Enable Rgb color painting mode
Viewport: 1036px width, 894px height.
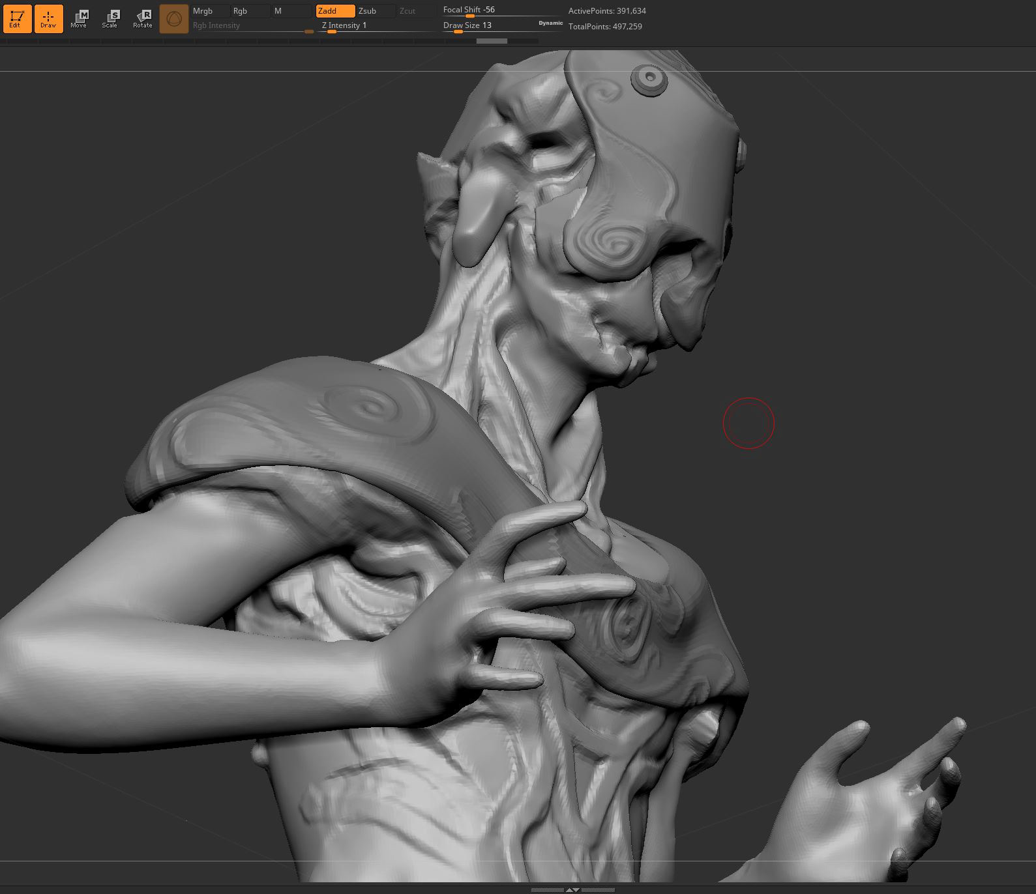(250, 11)
